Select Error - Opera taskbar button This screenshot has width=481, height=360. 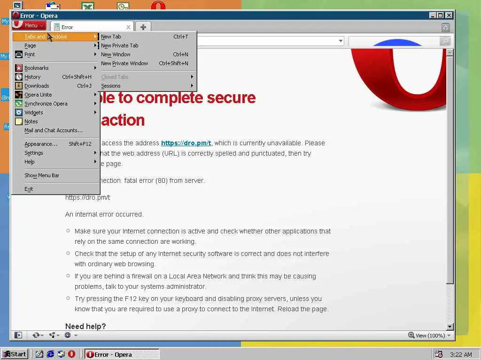[x=122, y=354]
